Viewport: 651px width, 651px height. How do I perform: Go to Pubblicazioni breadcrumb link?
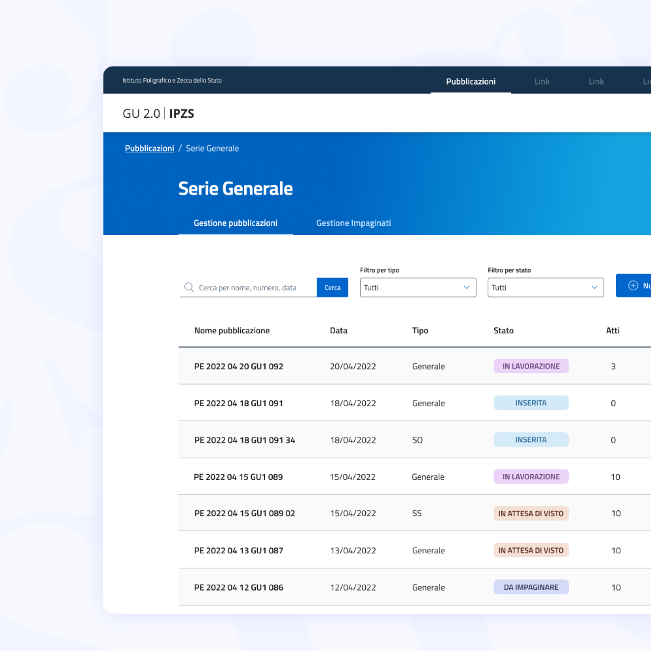pos(150,148)
